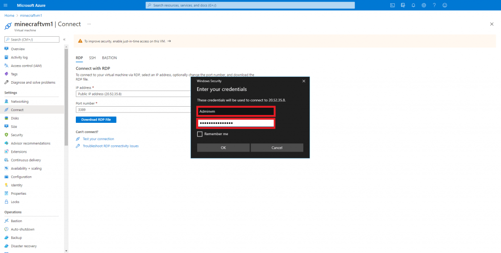The width and height of the screenshot is (501, 253).
Task: Click Cancel in Windows Security dialog
Action: click(277, 147)
